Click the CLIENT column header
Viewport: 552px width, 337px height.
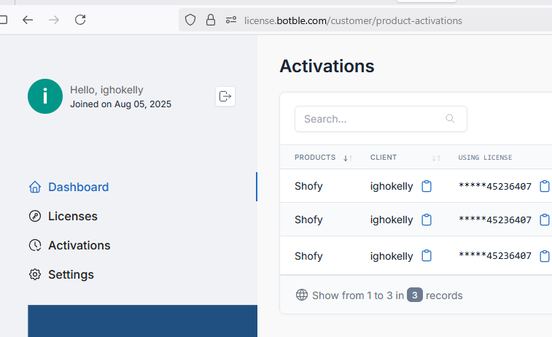click(384, 158)
